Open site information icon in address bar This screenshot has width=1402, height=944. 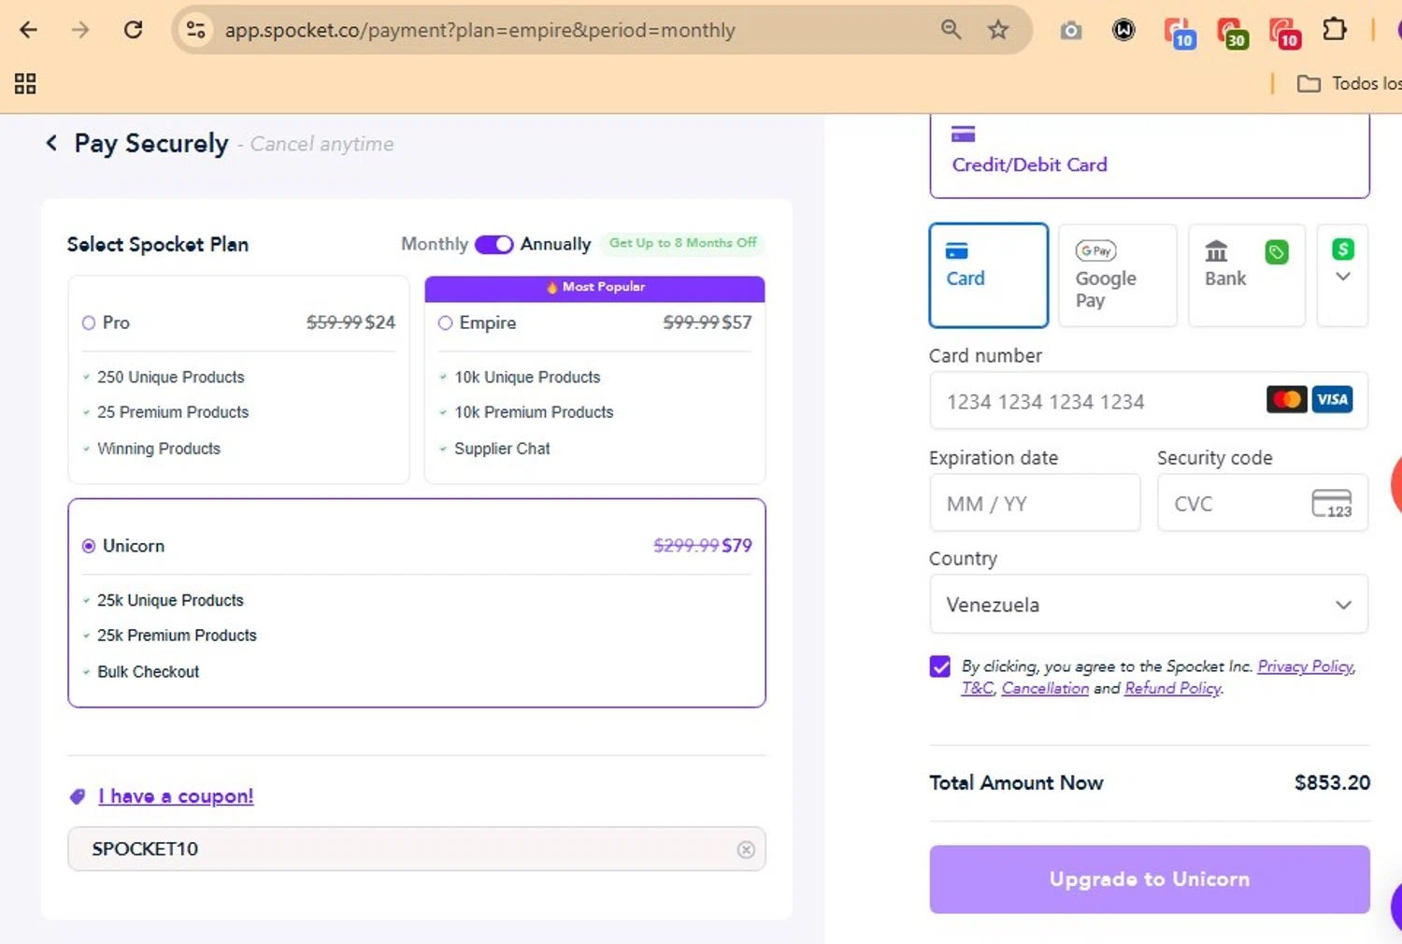pyautogui.click(x=196, y=30)
